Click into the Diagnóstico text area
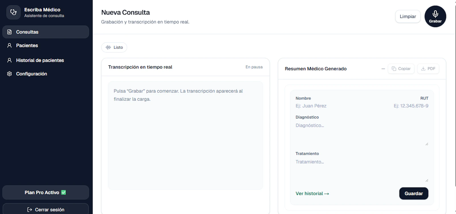This screenshot has height=214, width=456. 362,134
